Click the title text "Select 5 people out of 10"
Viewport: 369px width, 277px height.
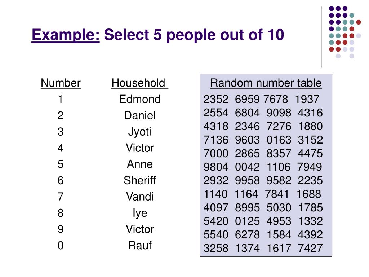point(194,35)
